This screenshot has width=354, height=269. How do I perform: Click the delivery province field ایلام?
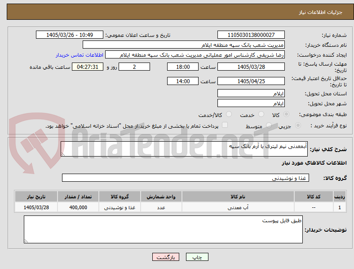[x=251, y=94]
